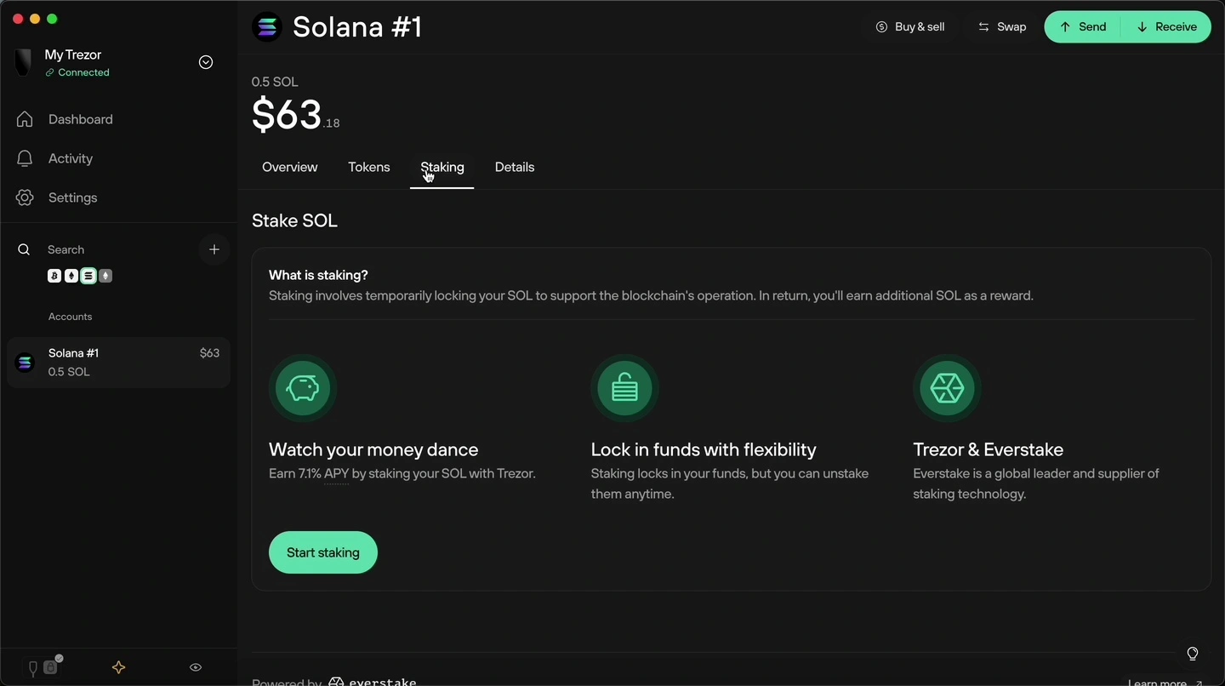The image size is (1225, 686).
Task: Click the yellow sparkle assistant icon
Action: click(118, 667)
